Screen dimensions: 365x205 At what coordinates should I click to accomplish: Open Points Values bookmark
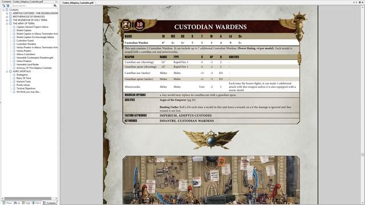23,85
